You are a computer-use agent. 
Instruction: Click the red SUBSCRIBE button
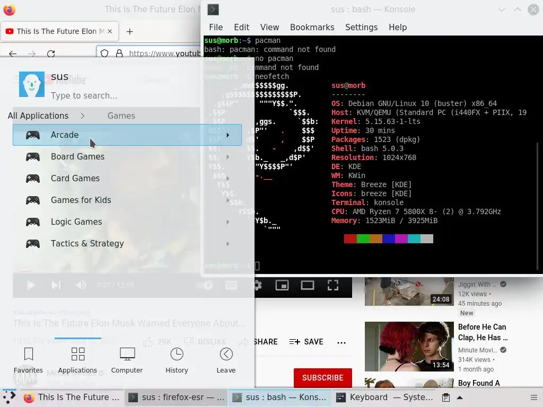coord(323,377)
